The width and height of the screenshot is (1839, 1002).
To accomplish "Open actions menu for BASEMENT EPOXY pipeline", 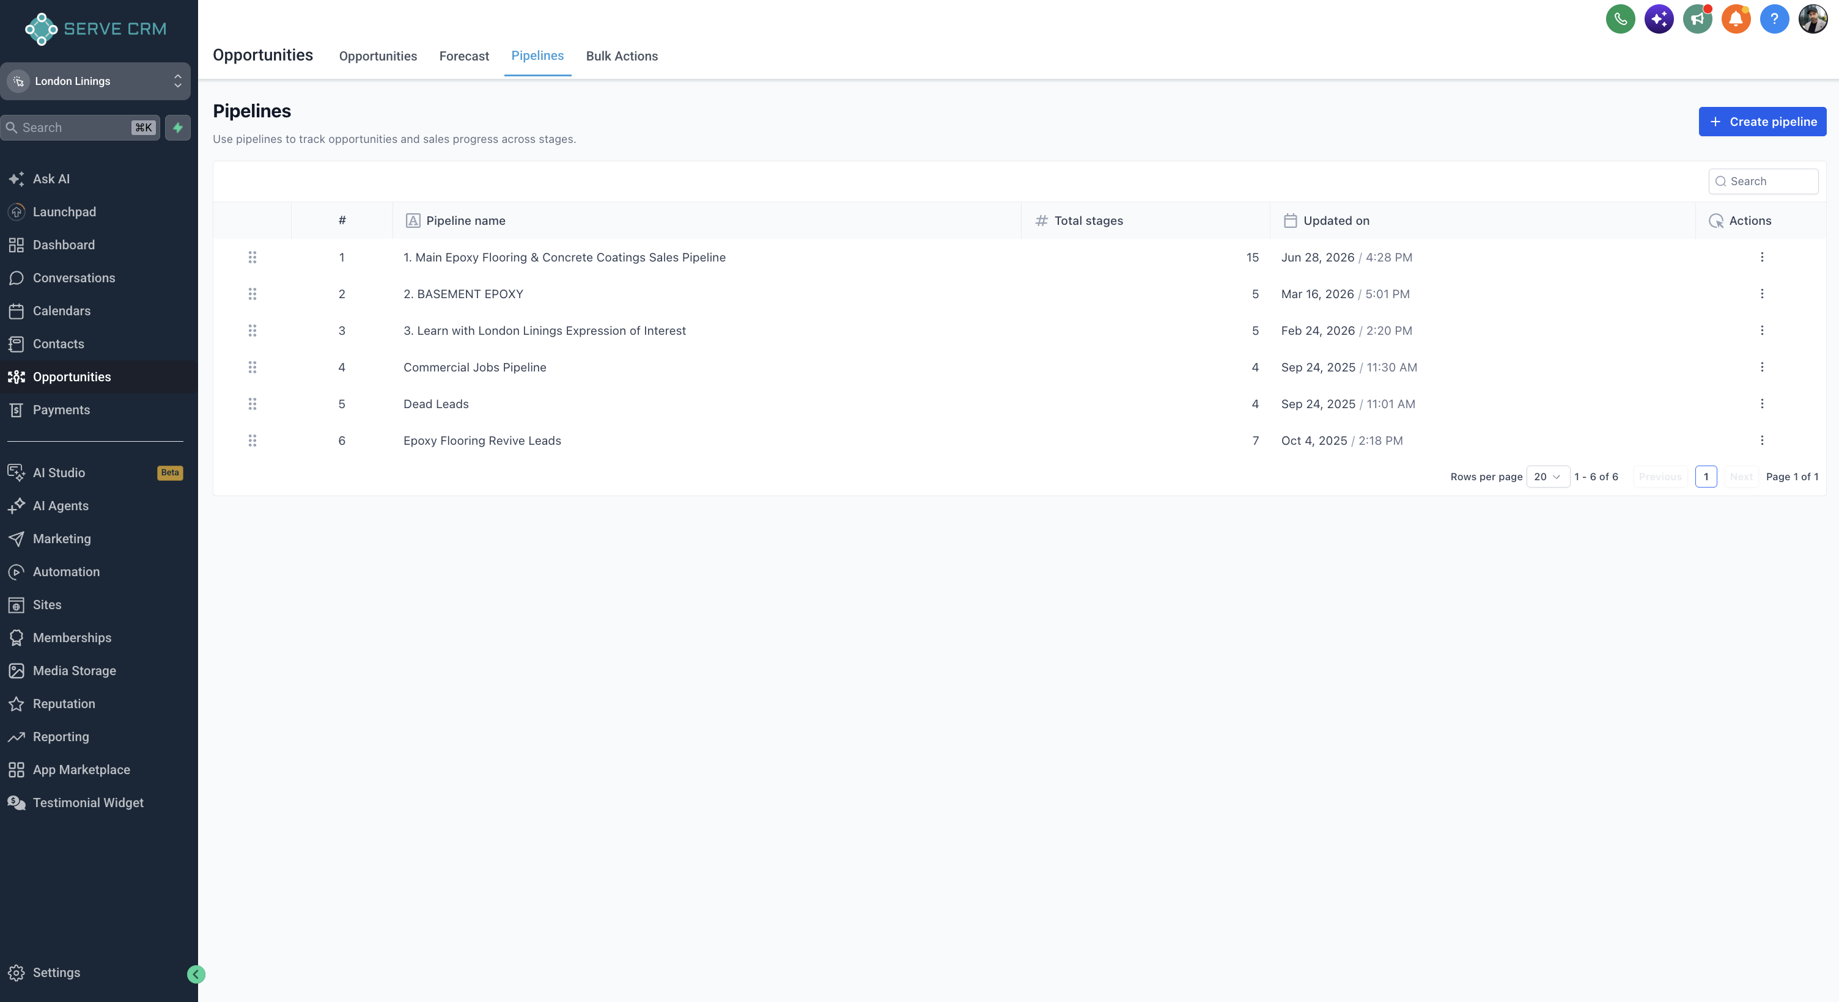I will point(1761,294).
